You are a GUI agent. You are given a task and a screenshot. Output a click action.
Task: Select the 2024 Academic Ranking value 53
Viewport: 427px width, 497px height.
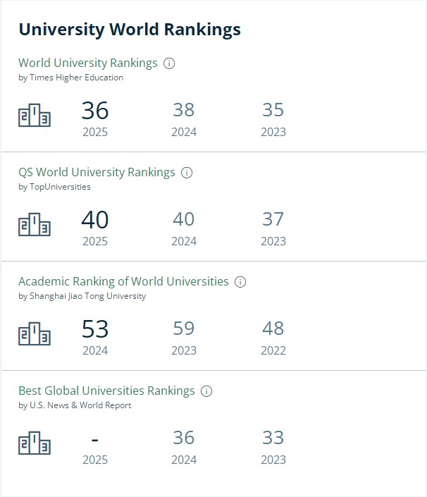(x=95, y=329)
